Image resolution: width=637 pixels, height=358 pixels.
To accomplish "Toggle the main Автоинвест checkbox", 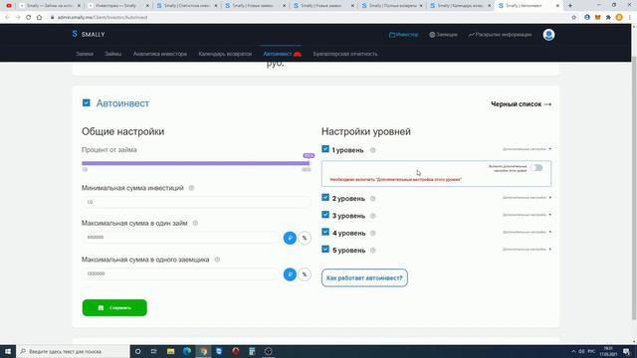I will [x=87, y=102].
